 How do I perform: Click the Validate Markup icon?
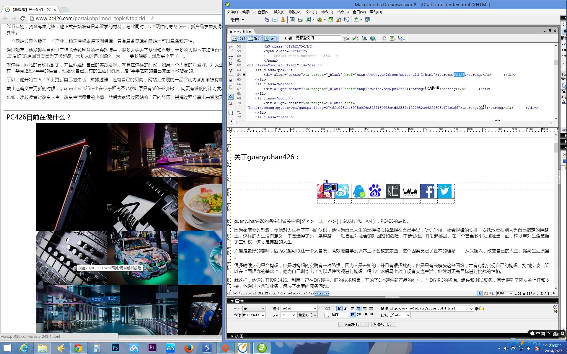pyautogui.click(x=355, y=38)
